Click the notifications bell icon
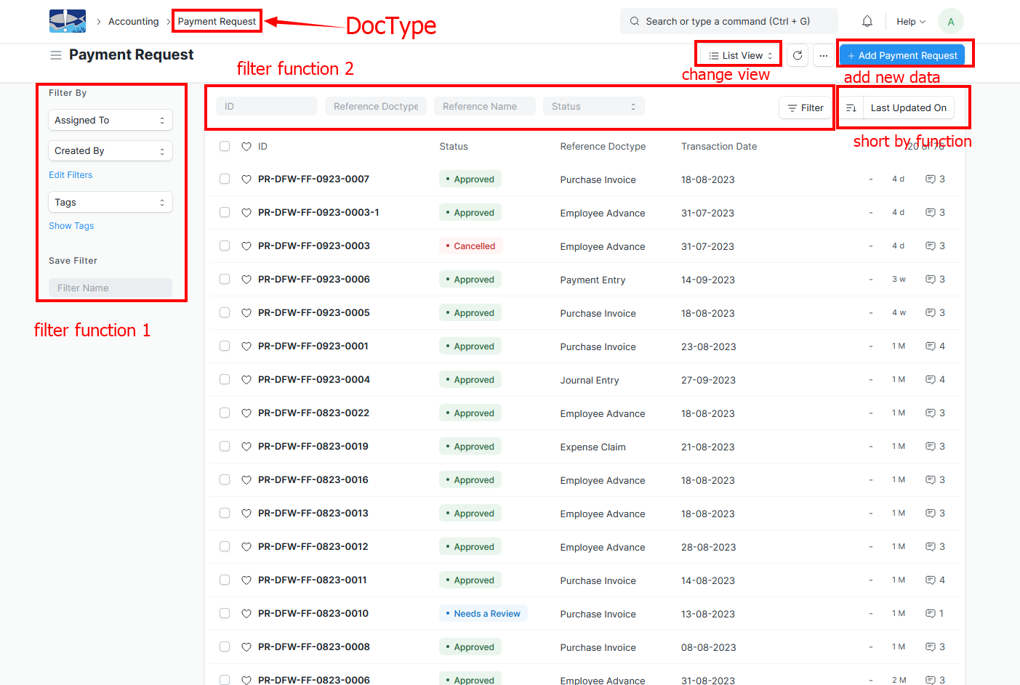The height and width of the screenshot is (685, 1020). tap(867, 22)
